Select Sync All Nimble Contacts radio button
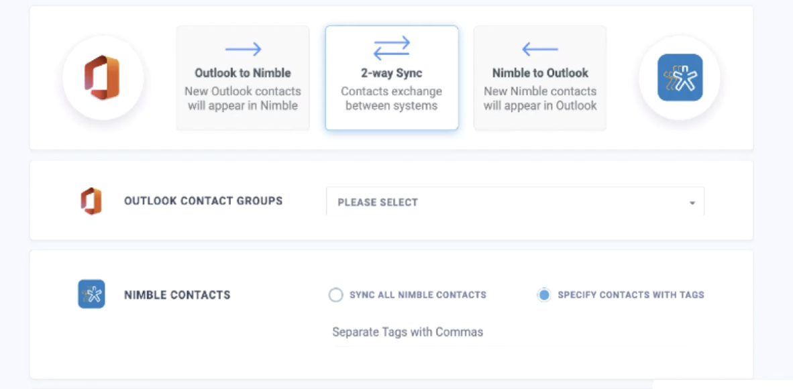The height and width of the screenshot is (389, 793). 335,295
